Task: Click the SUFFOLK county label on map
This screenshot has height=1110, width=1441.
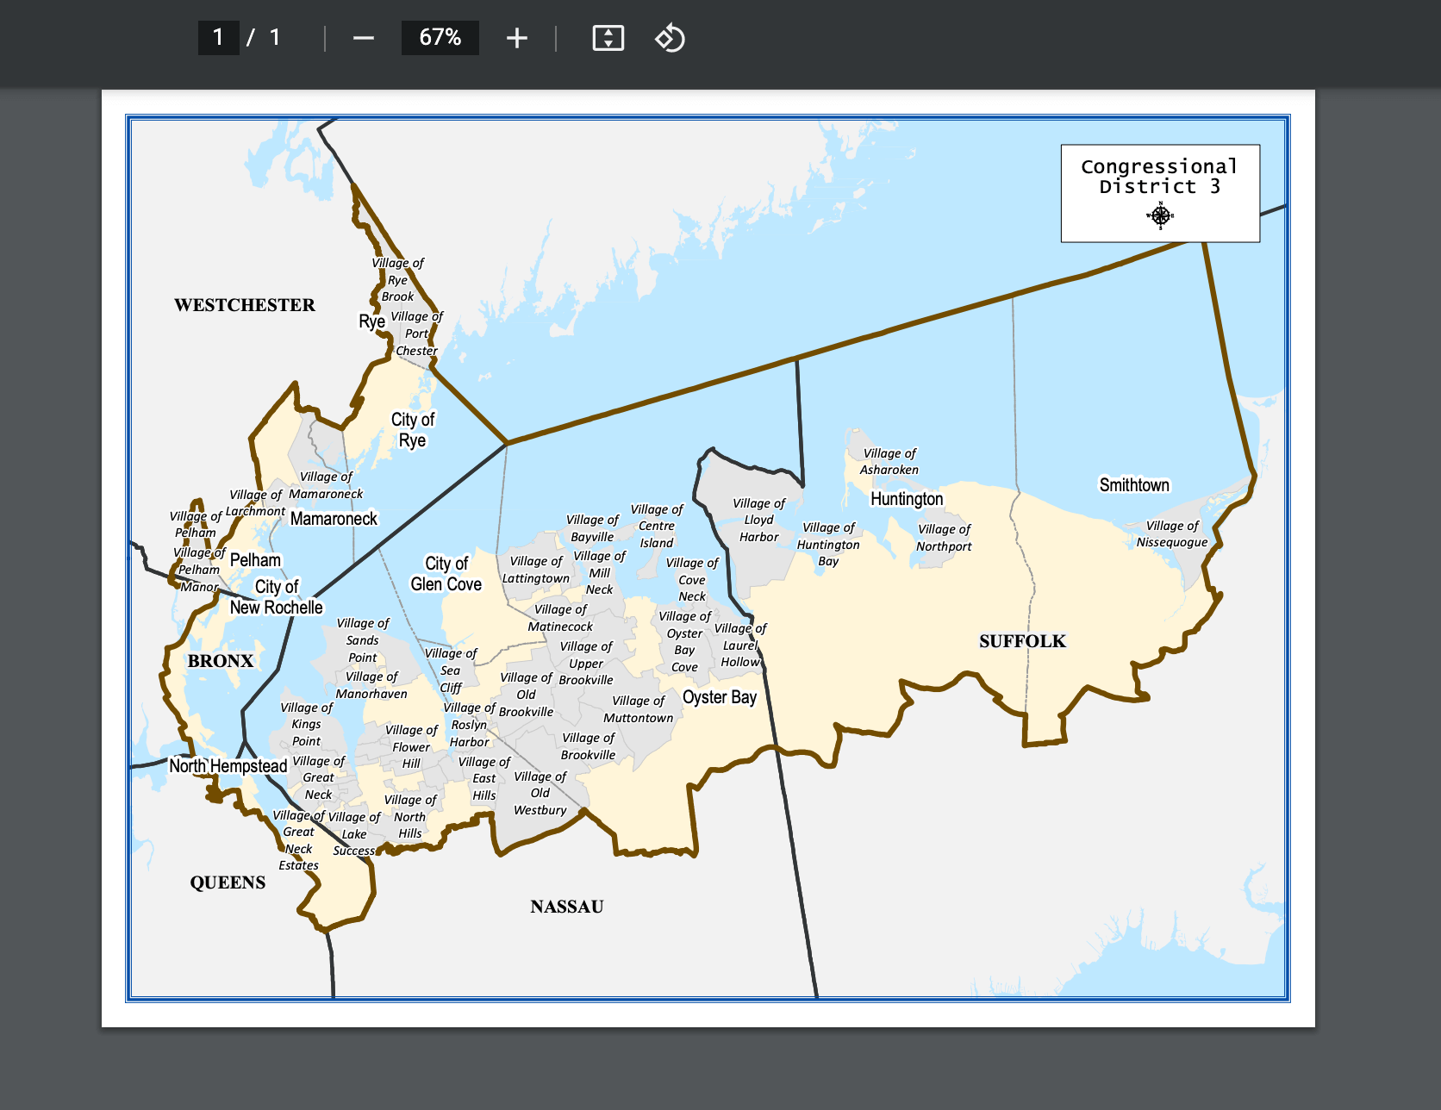Action: click(1022, 641)
